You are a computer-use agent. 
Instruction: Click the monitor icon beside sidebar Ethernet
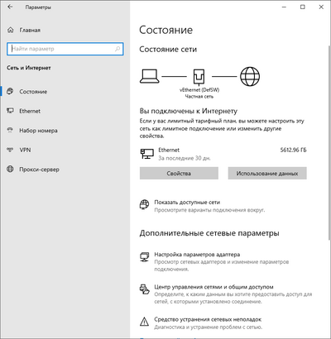click(10, 111)
